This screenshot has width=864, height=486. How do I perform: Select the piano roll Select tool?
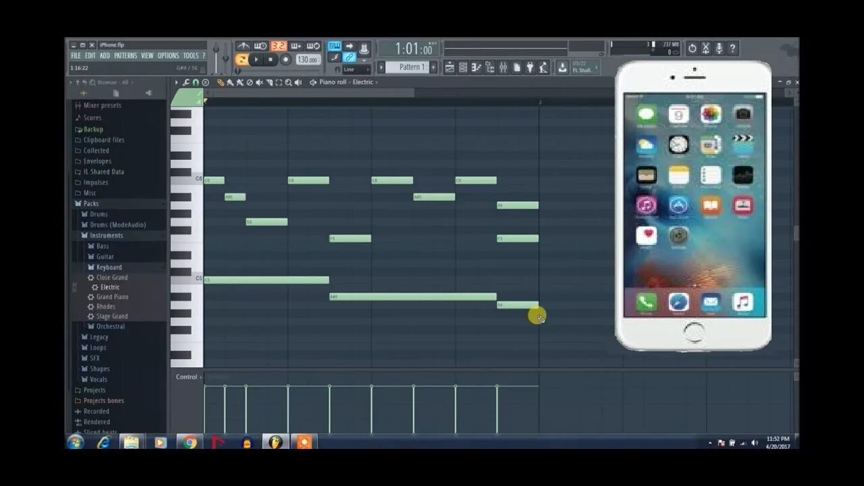[x=279, y=82]
